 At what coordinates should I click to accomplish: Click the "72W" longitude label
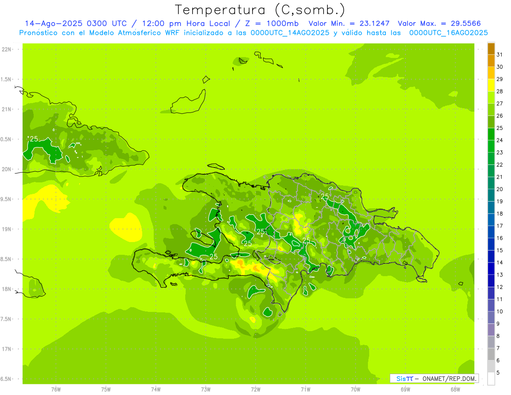tap(255, 389)
